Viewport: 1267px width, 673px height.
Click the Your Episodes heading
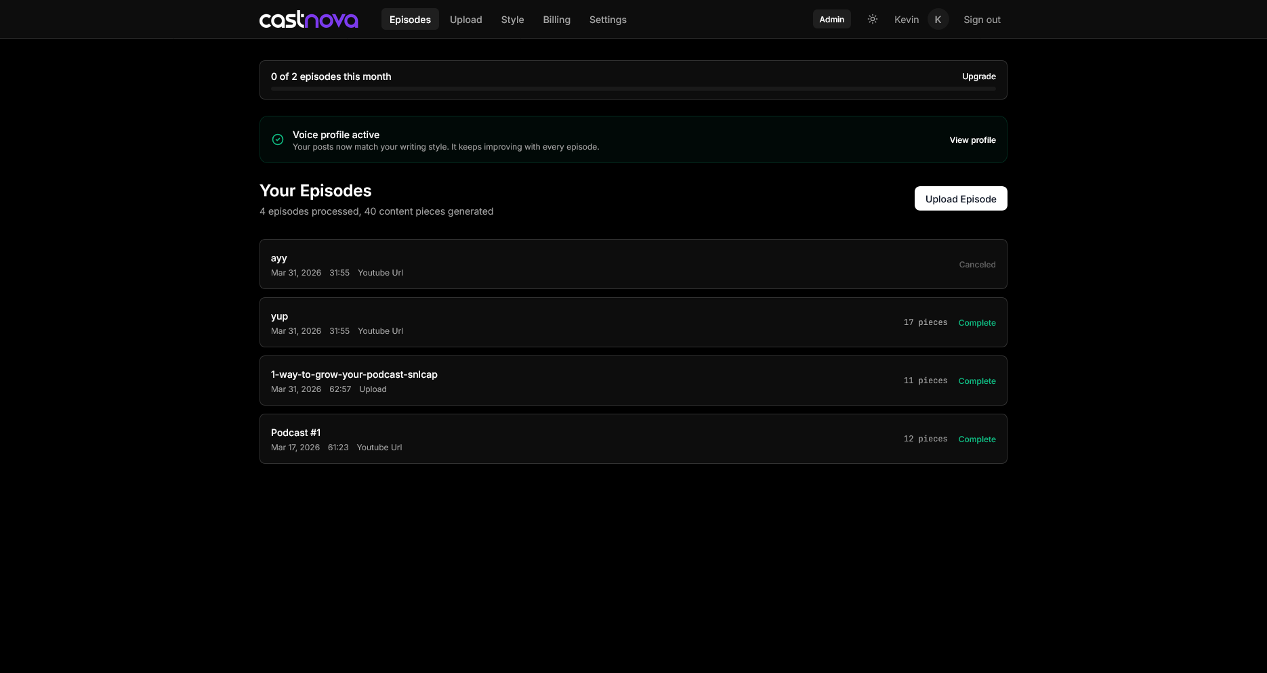coord(316,191)
